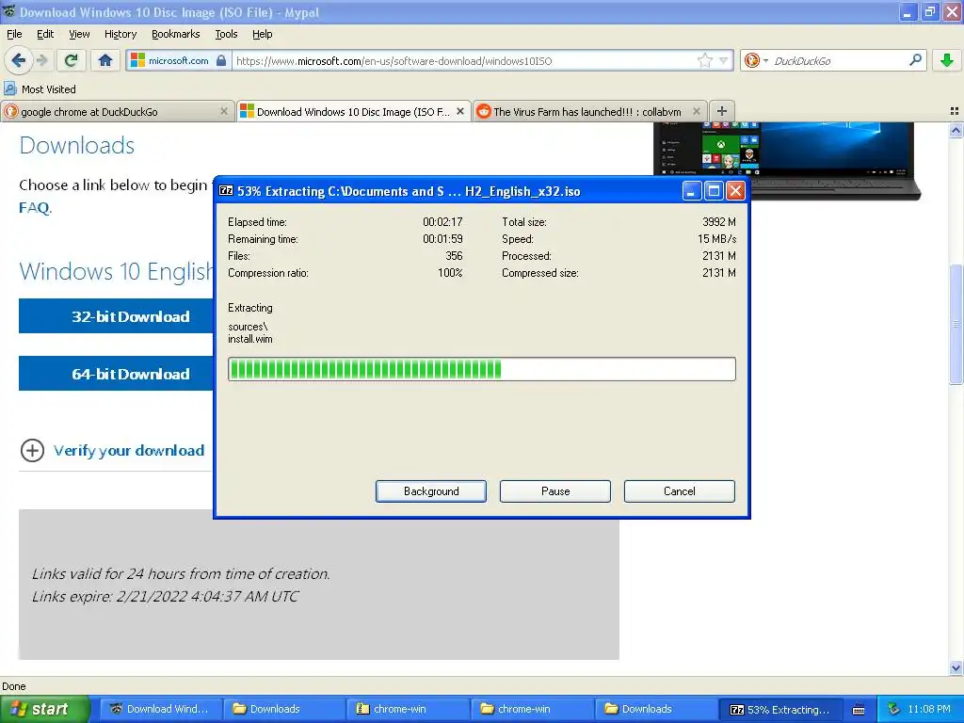This screenshot has height=723, width=964.
Task: Click the keyboard icon in taskbar
Action: (859, 710)
